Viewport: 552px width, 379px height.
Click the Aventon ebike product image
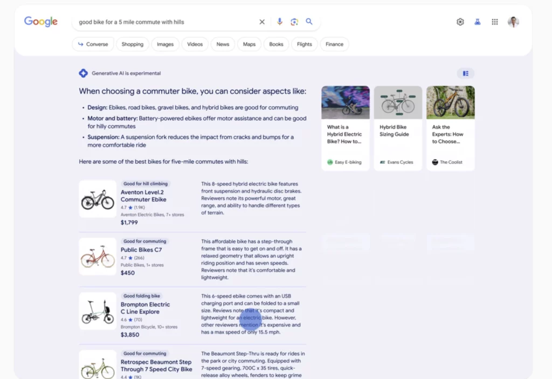pyautogui.click(x=98, y=199)
